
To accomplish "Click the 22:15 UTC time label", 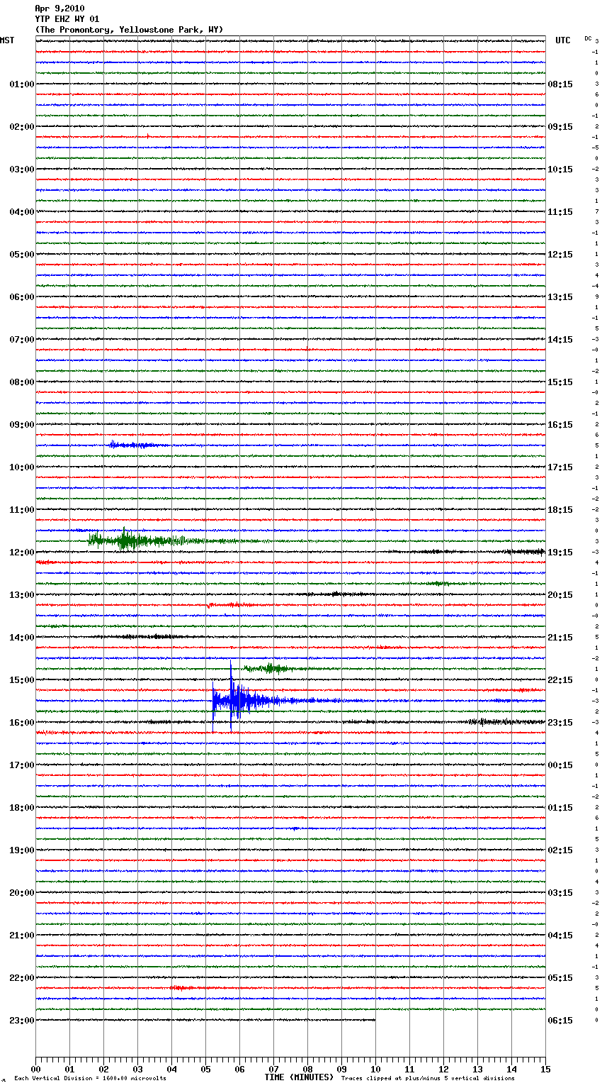I will click(560, 680).
